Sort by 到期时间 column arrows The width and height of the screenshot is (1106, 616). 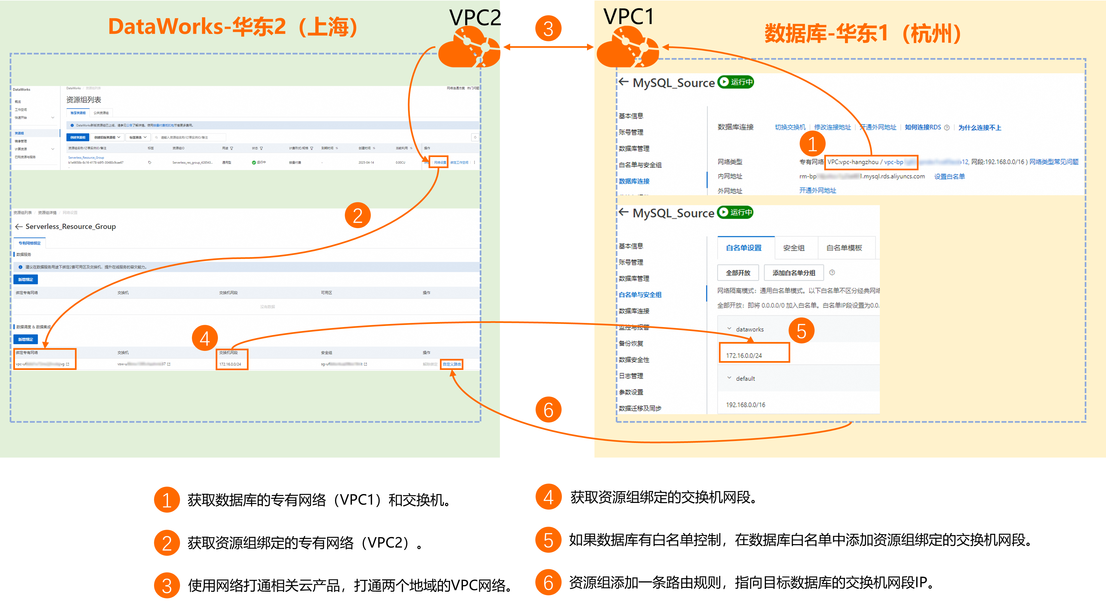[x=337, y=148]
